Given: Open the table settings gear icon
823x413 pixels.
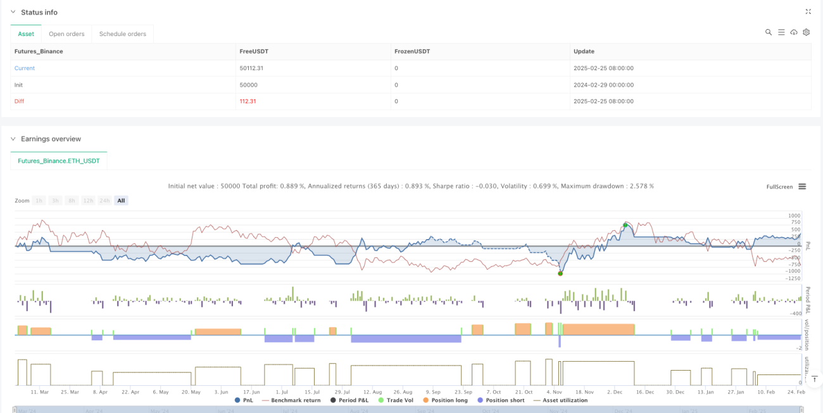Looking at the screenshot, I should click(x=807, y=32).
